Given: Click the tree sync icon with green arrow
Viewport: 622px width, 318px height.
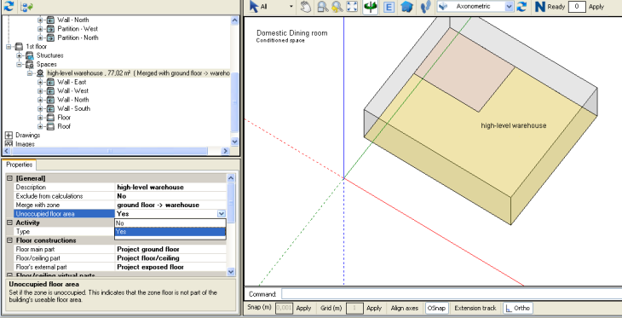Looking at the screenshot, I should [x=26, y=7].
